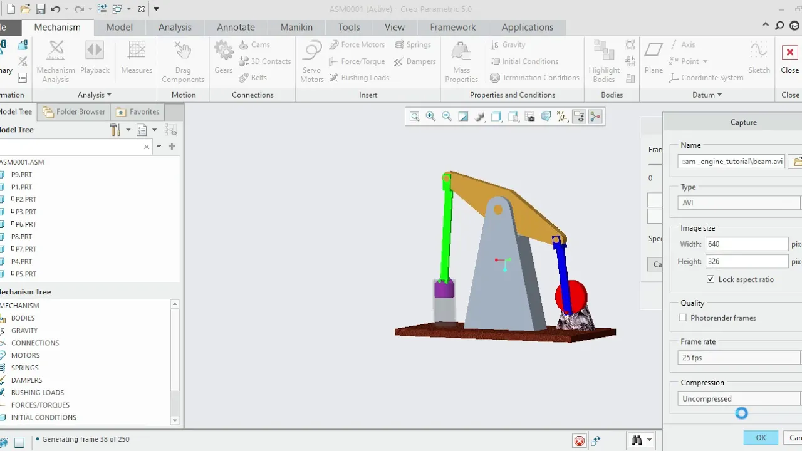Switch to the Framework ribbon tab

pos(453,27)
